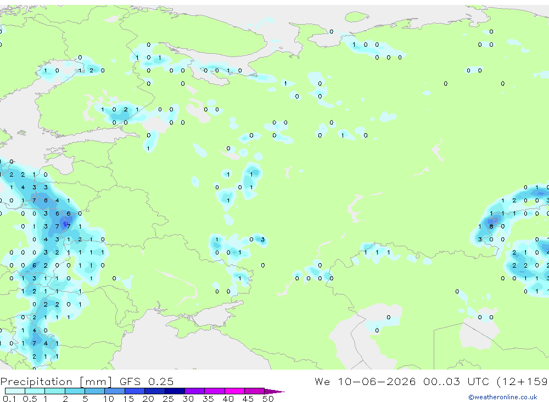Image resolution: width=549 pixels, height=402 pixels.
Task: Click the 'Precipitation [mm]' title text
Action: (56, 381)
